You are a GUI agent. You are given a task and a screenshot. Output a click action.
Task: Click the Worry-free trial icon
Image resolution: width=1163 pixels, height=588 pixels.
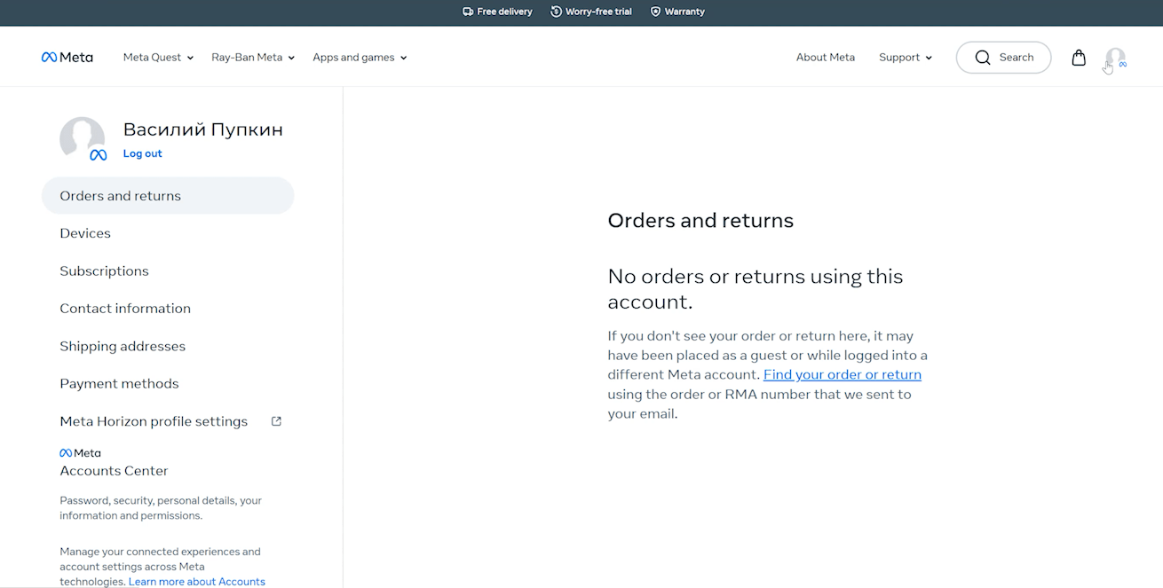click(556, 12)
